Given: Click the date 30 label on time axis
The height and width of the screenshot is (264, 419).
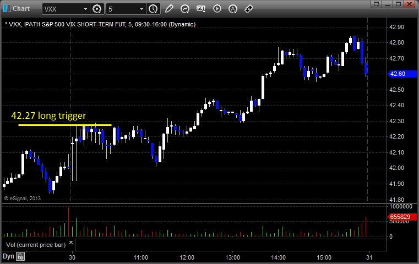Looking at the screenshot, I should [x=72, y=257].
